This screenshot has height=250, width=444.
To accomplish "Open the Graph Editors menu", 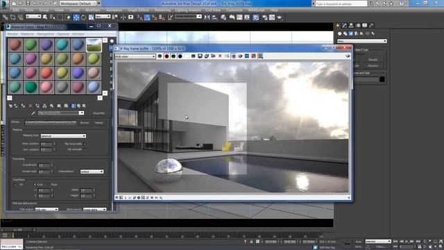I will click(x=138, y=10).
